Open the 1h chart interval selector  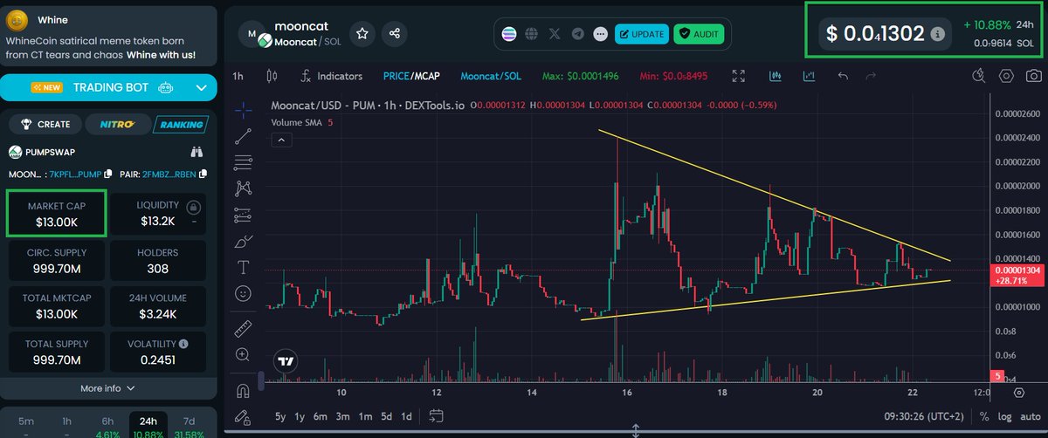click(x=238, y=76)
